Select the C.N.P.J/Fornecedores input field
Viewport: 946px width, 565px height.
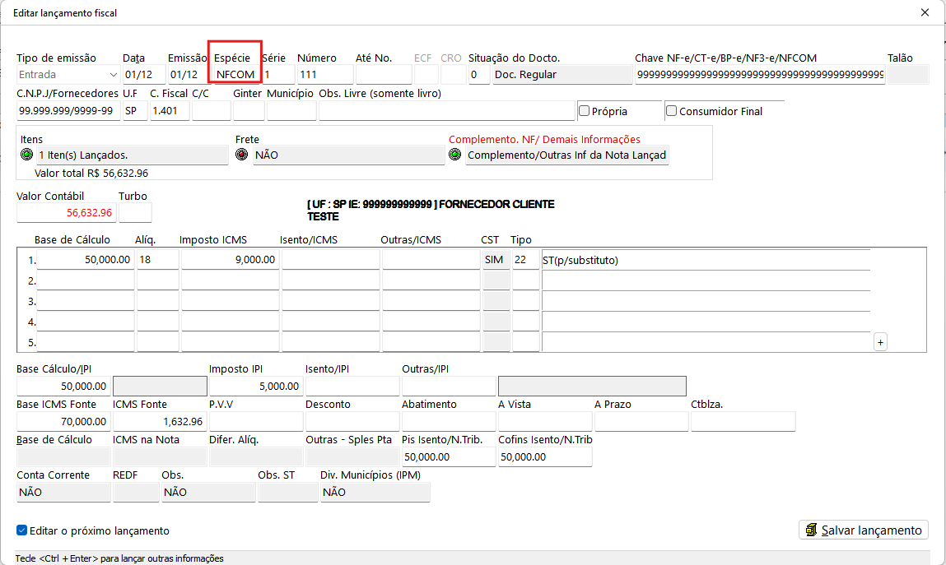[68, 111]
